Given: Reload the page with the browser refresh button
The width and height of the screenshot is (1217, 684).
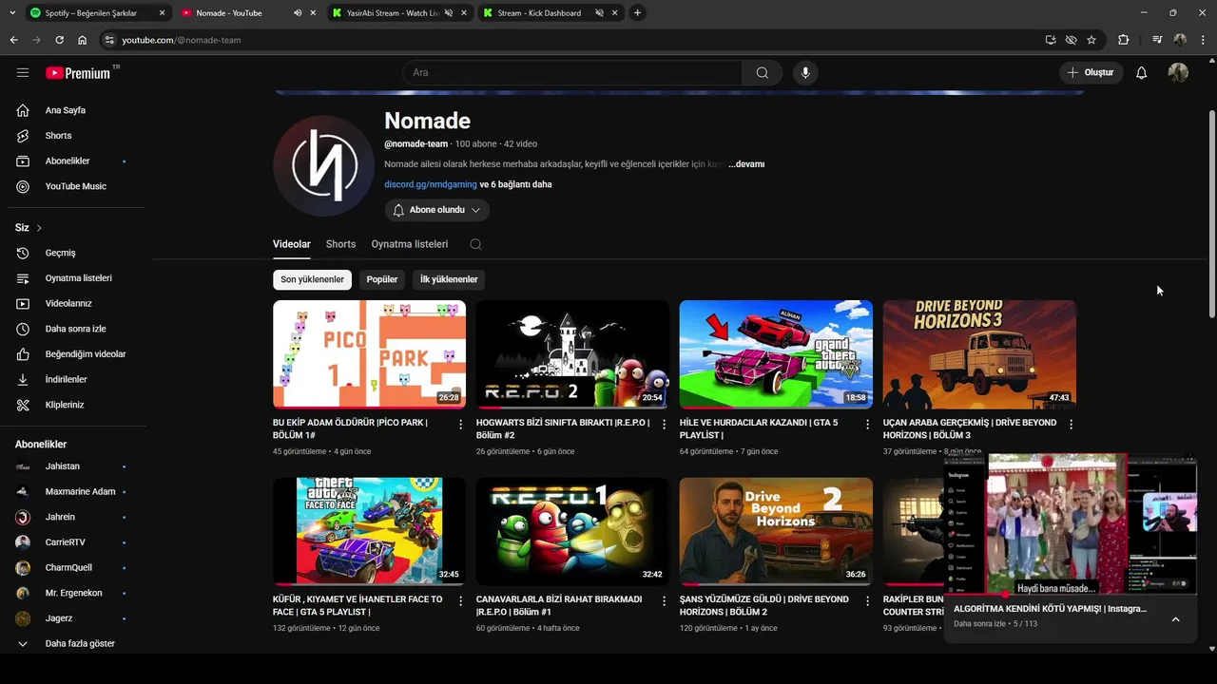Looking at the screenshot, I should tap(59, 40).
